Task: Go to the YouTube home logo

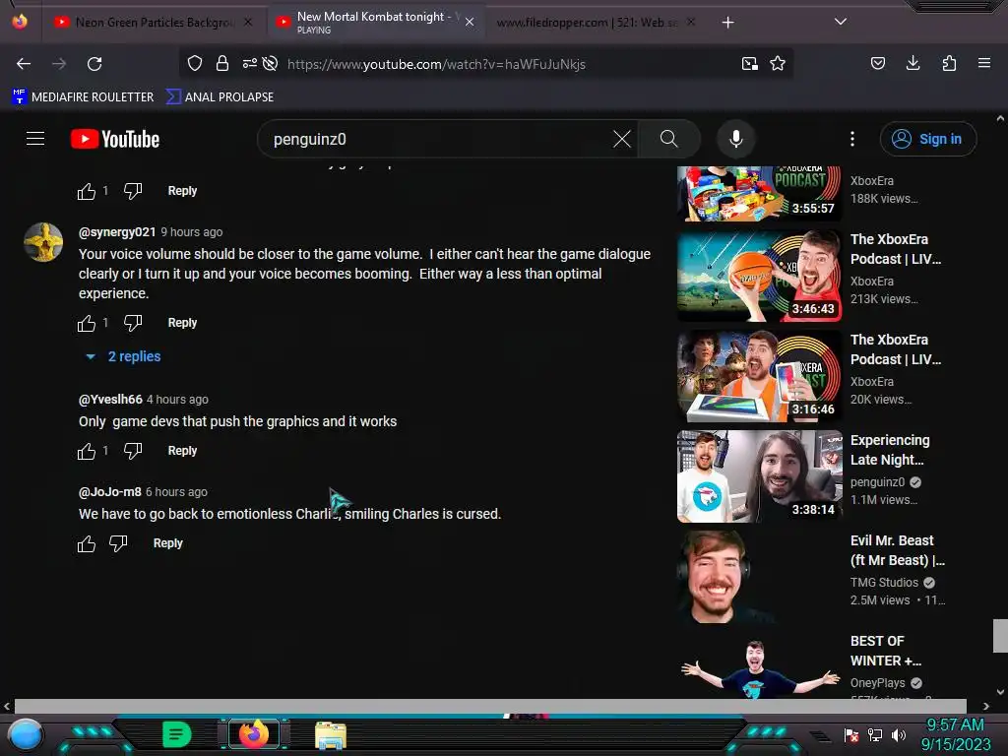Action: pyautogui.click(x=115, y=139)
